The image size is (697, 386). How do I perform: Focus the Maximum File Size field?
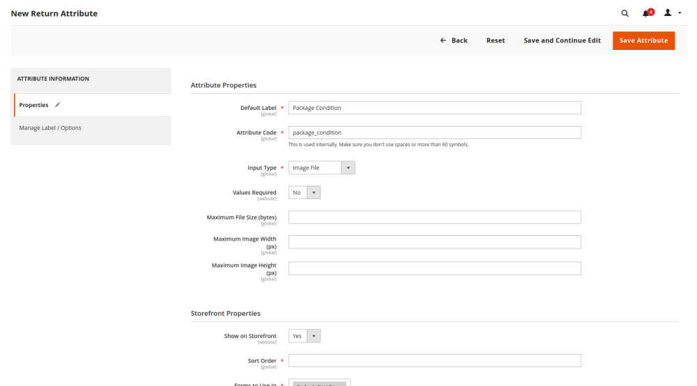[x=434, y=218]
